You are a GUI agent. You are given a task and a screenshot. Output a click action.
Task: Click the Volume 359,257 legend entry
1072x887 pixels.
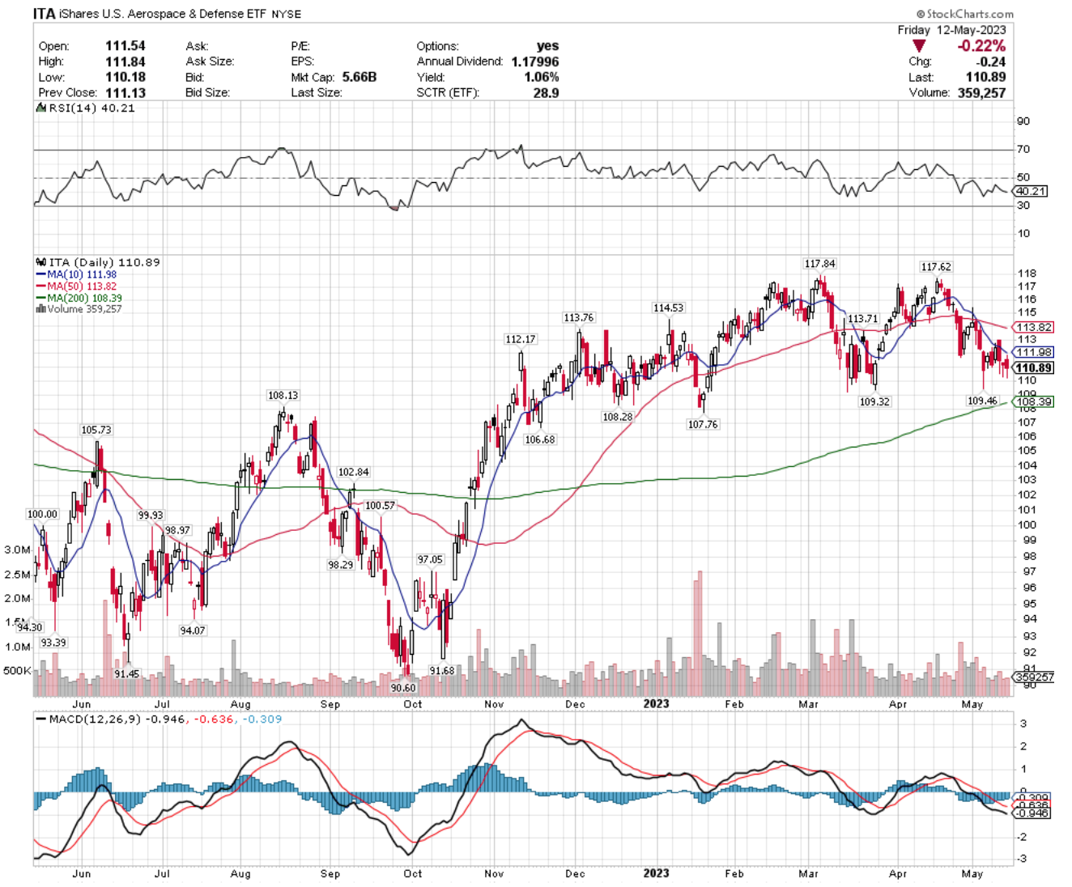tap(79, 309)
